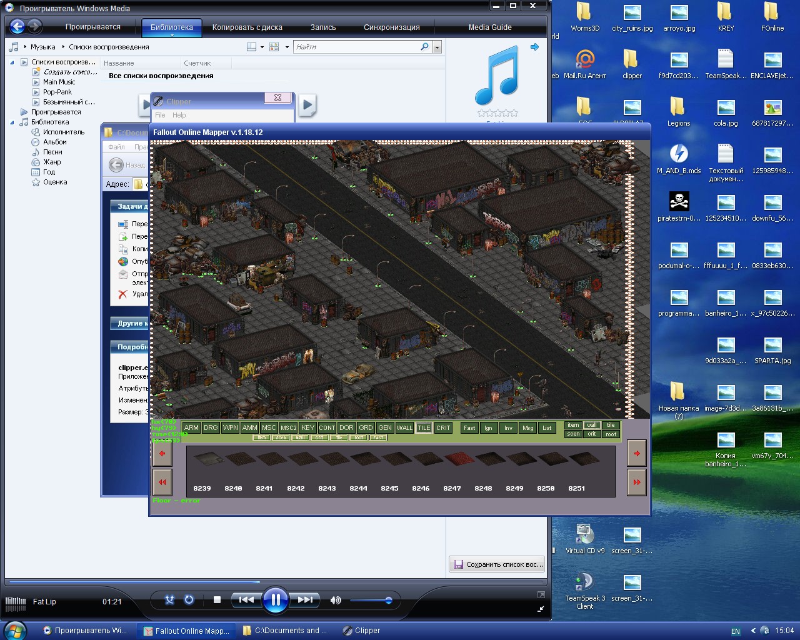Click the blue arrow above the music note
This screenshot has width=800, height=640.
click(x=534, y=47)
